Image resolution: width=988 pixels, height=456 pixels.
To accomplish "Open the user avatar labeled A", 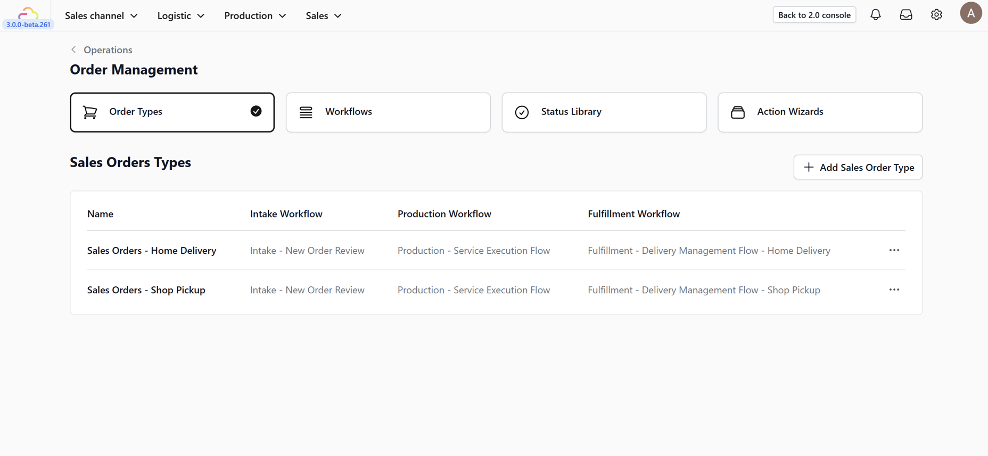I will [971, 13].
